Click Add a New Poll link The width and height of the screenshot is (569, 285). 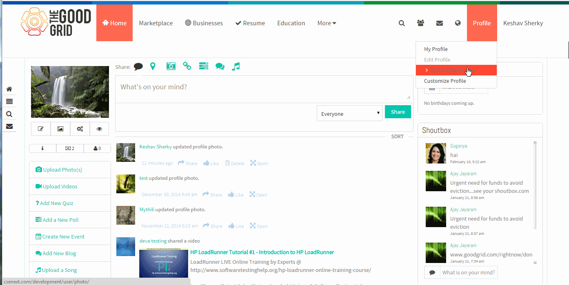pyautogui.click(x=57, y=220)
